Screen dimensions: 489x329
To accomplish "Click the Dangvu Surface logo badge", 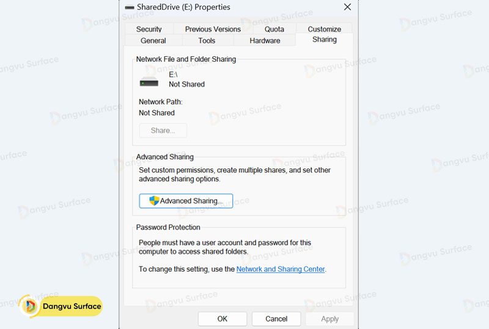I will point(61,306).
